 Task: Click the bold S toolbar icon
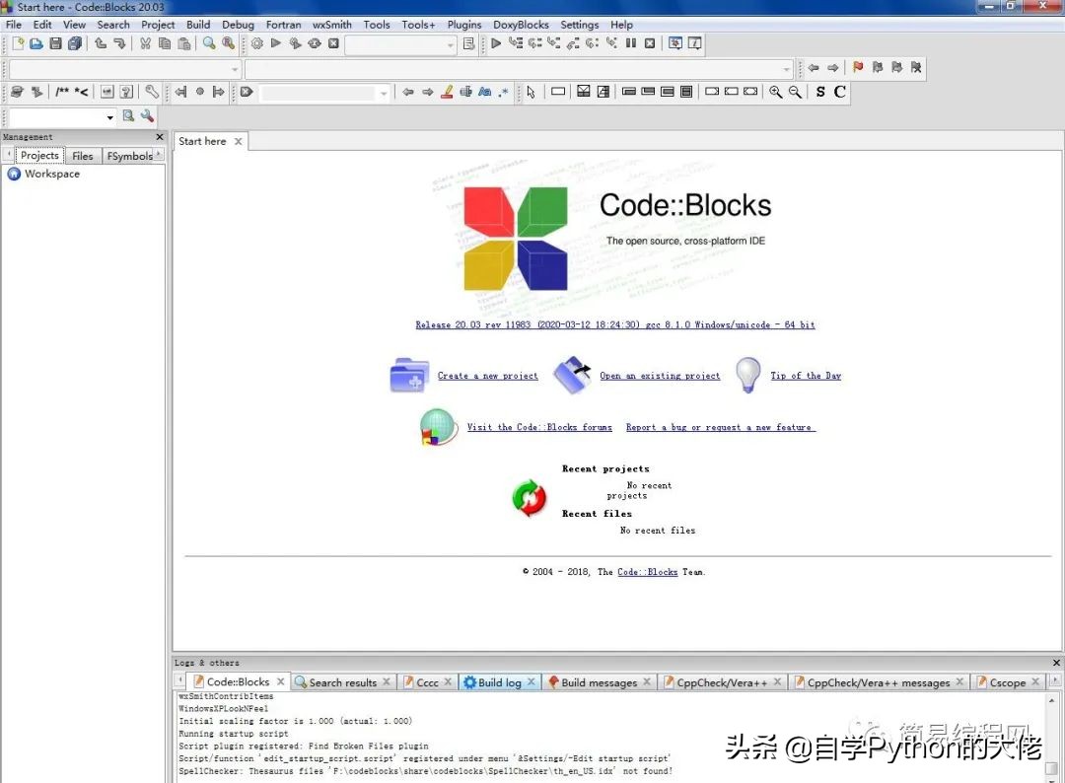(x=820, y=92)
